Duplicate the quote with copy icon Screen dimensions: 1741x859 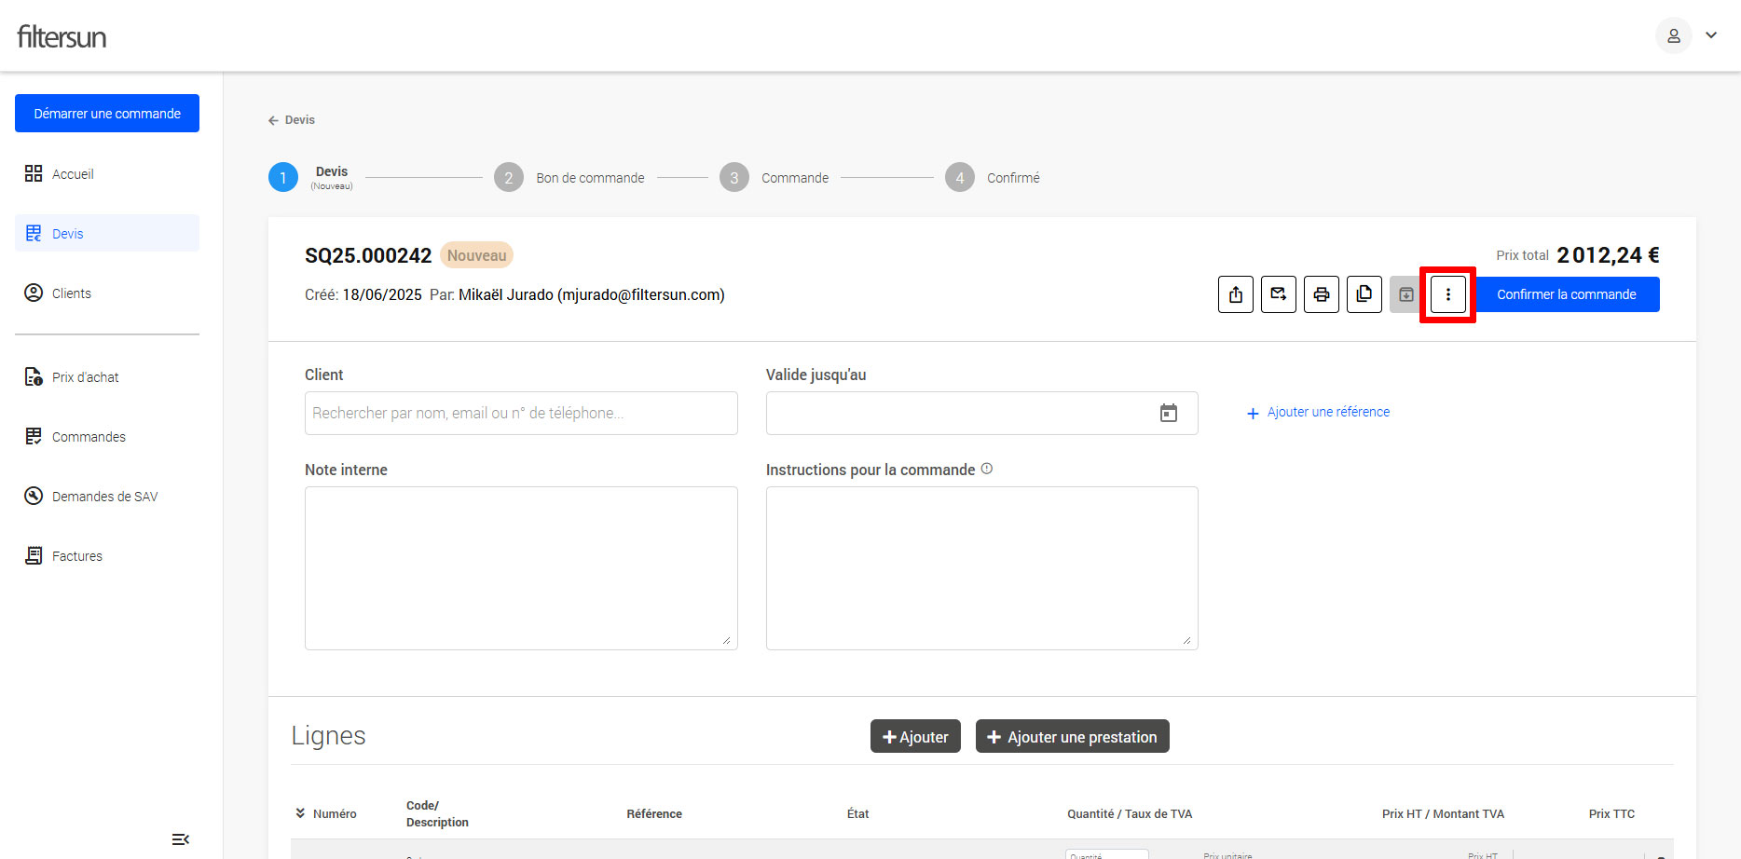click(1364, 294)
